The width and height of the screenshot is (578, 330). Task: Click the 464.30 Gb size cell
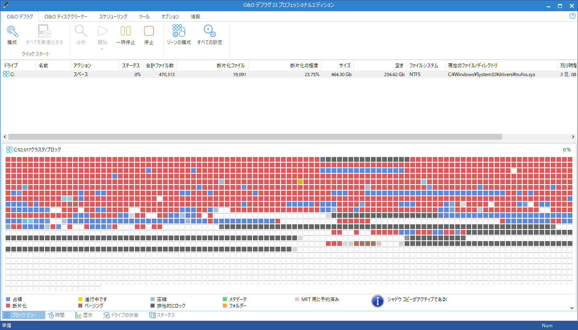pos(342,74)
